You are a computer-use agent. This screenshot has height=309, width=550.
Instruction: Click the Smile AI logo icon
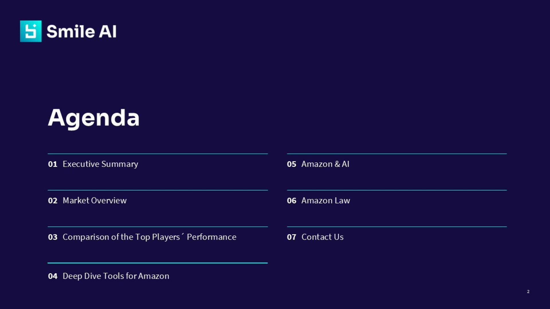click(31, 31)
